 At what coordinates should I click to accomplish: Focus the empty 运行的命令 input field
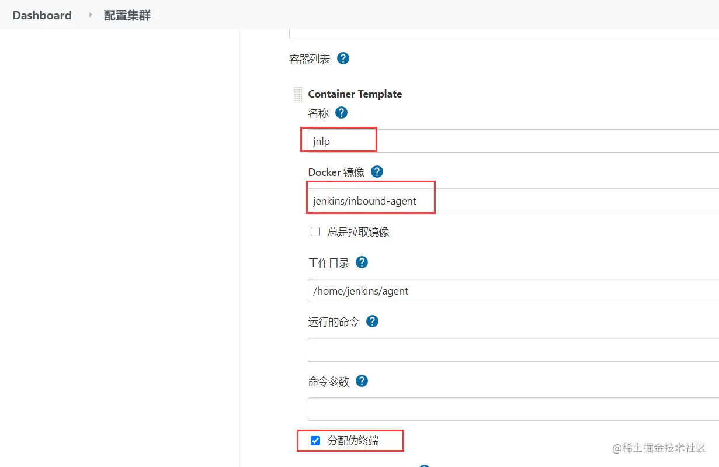pos(513,350)
